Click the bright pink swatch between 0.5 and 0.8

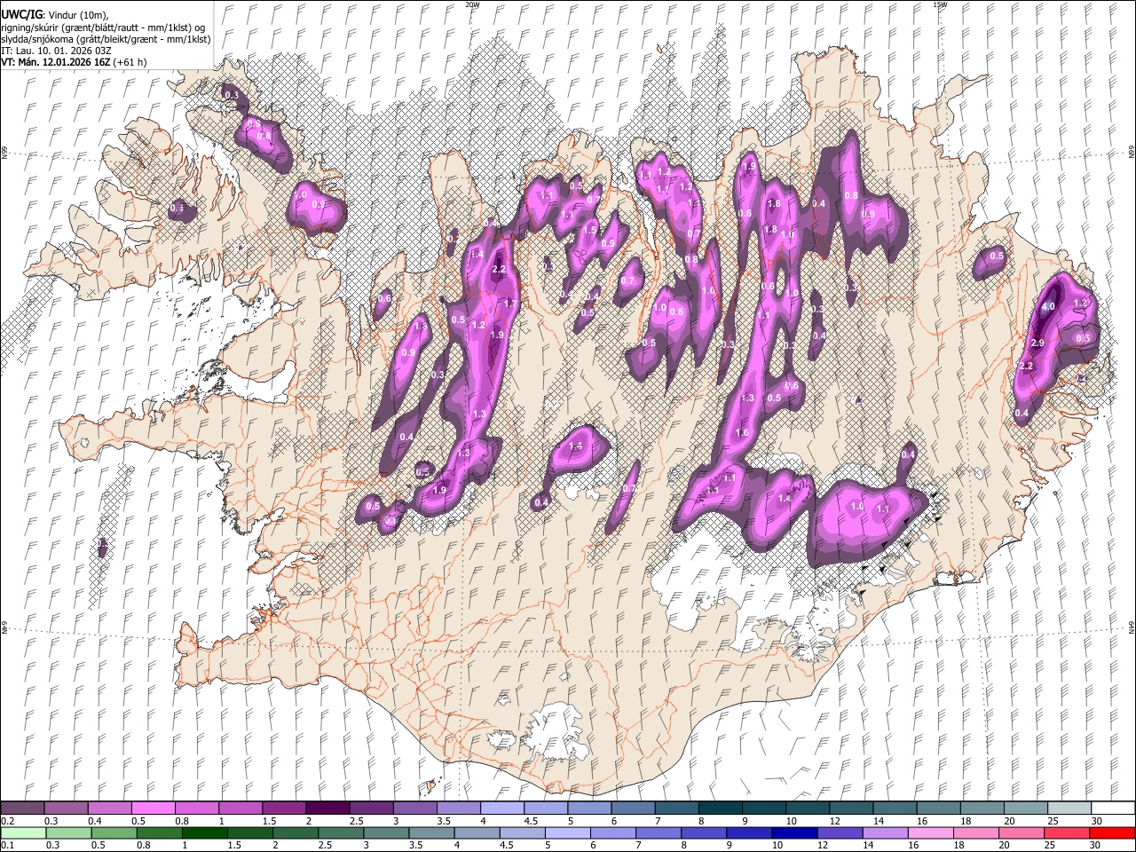point(154,809)
